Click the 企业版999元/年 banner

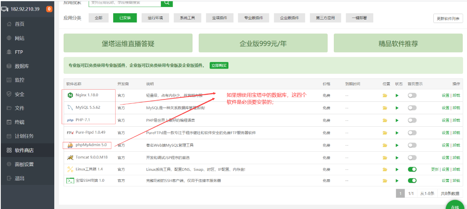263,43
